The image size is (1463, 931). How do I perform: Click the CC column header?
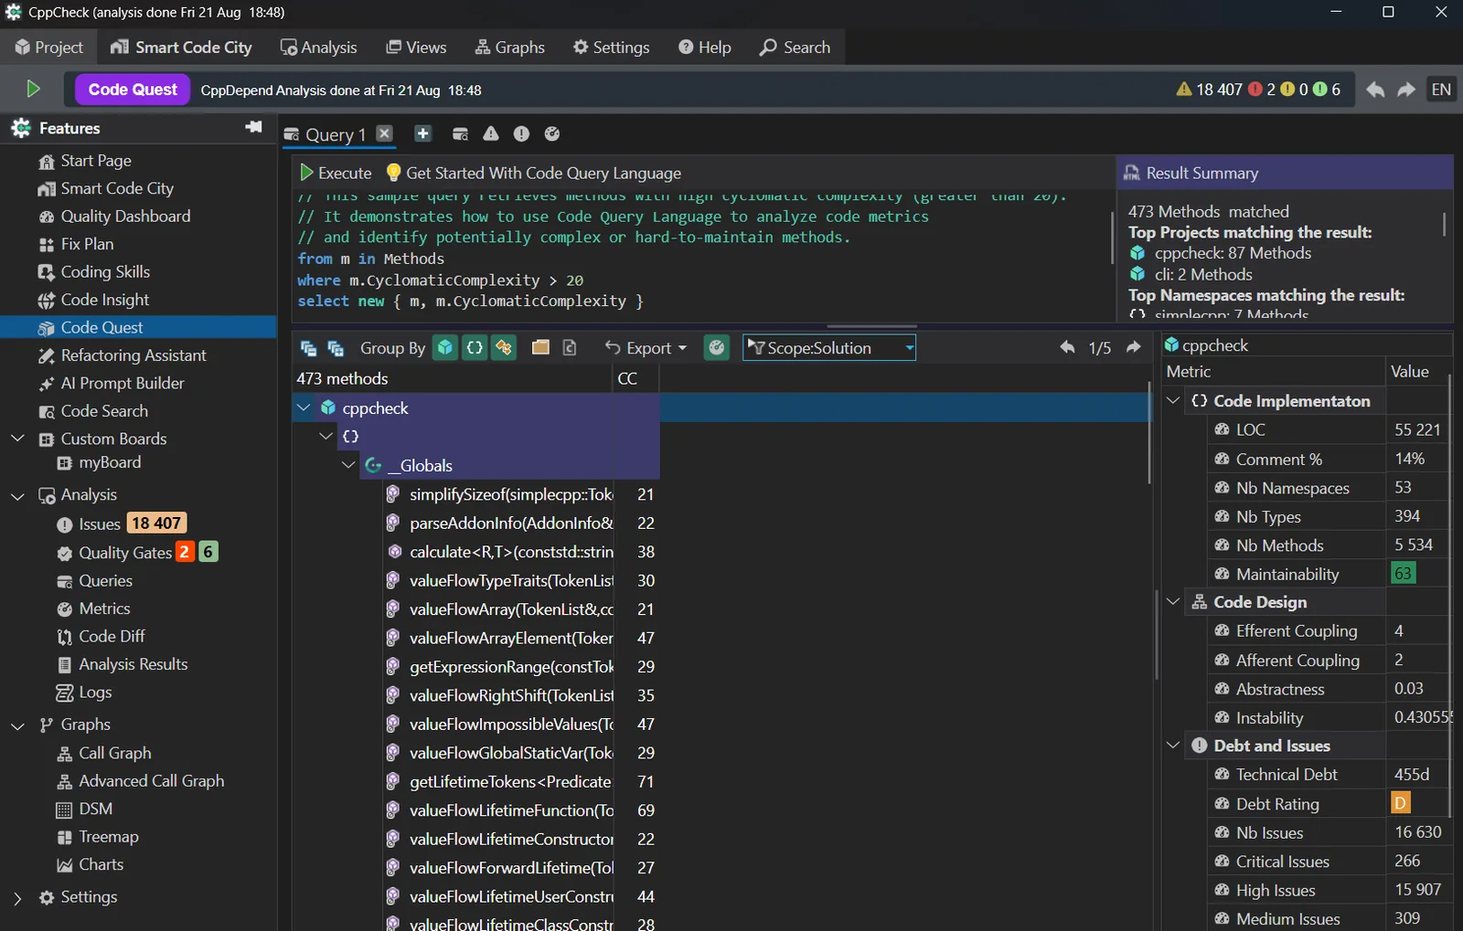[x=635, y=378]
